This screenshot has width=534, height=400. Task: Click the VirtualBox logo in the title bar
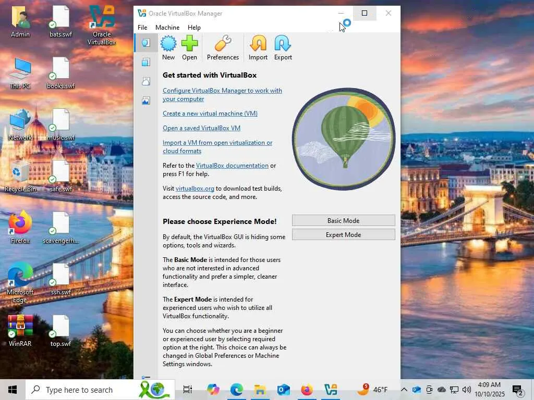pos(142,13)
